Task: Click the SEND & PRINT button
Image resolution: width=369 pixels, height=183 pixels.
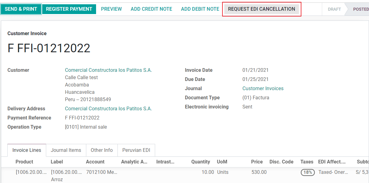Action: click(x=21, y=9)
